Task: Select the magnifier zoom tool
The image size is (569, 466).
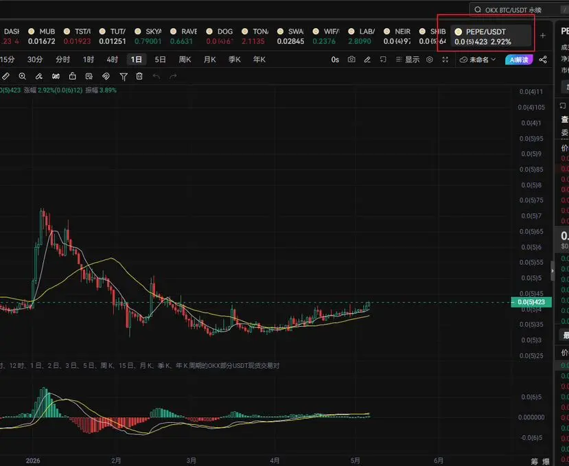Action: click(22, 76)
